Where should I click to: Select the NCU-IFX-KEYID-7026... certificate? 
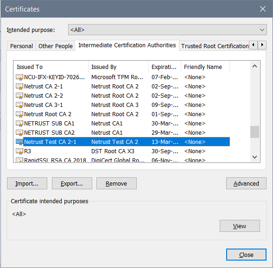pyautogui.click(x=54, y=77)
